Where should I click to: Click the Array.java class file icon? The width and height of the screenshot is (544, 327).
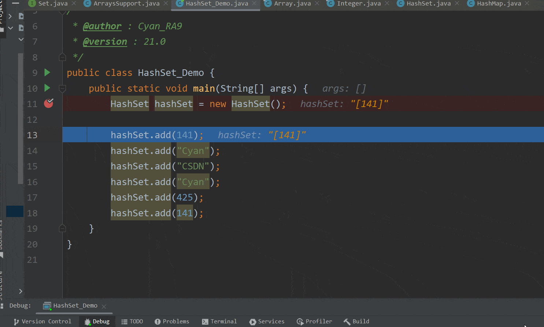pos(268,4)
